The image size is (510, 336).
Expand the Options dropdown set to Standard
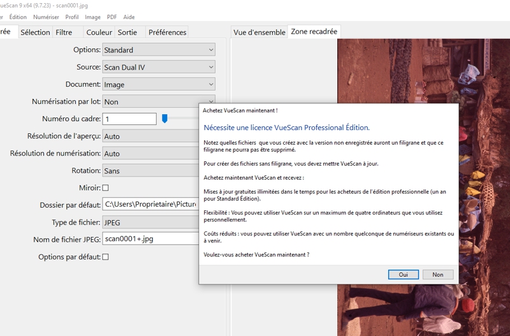(x=159, y=50)
